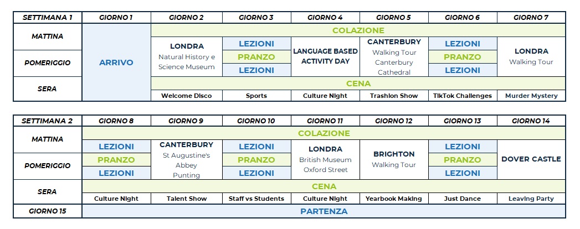Click the Language Based Activity Day cell

[325, 56]
